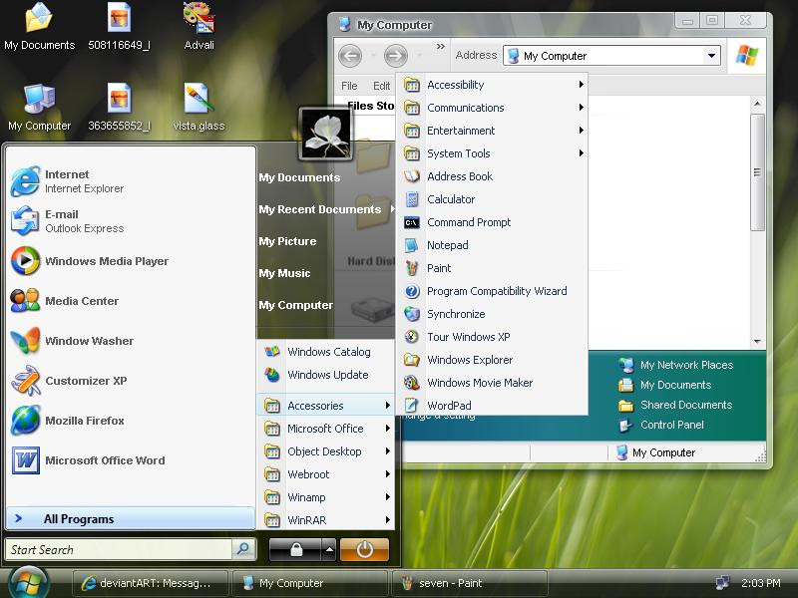The width and height of the screenshot is (798, 598).
Task: Click the network tray icon
Action: (721, 583)
